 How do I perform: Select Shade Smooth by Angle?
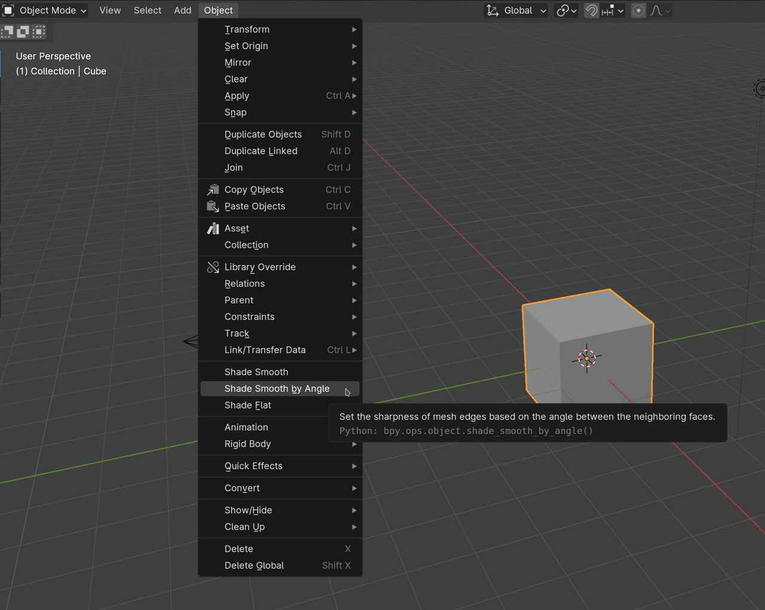point(280,389)
